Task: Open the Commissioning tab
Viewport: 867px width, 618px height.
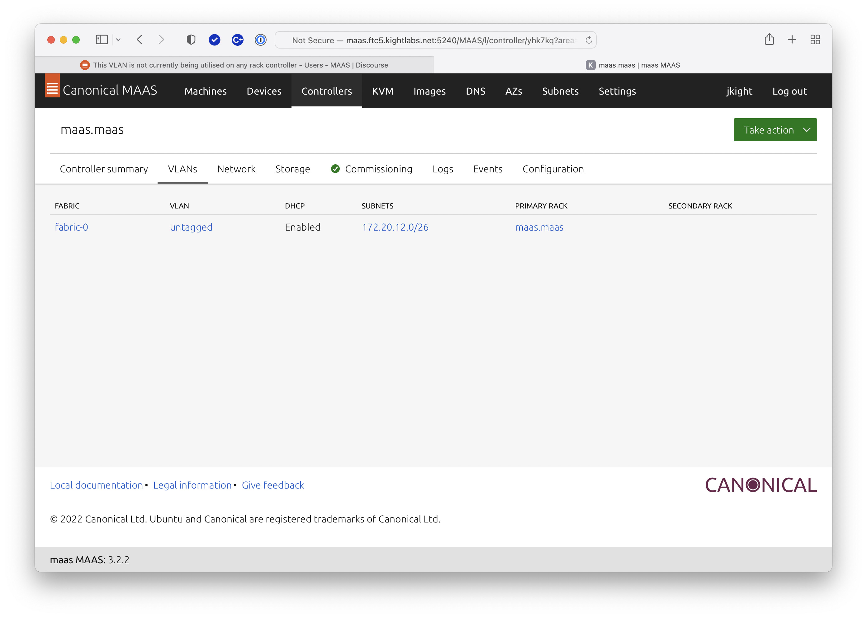Action: [378, 169]
